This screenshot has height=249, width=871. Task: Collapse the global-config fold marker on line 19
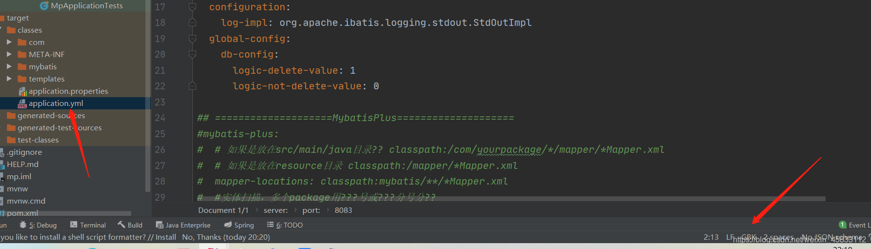192,39
